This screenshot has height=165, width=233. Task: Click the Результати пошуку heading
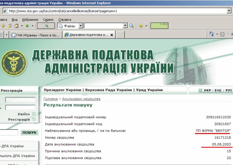[x=68, y=105]
